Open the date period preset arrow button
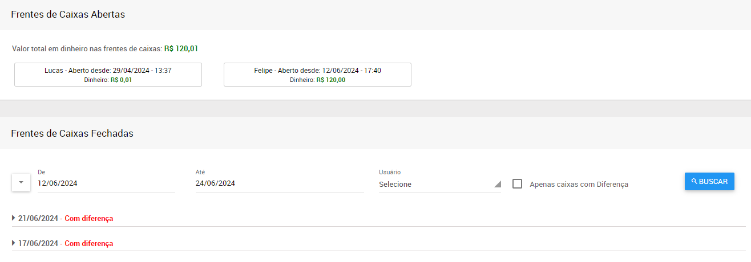 point(21,183)
